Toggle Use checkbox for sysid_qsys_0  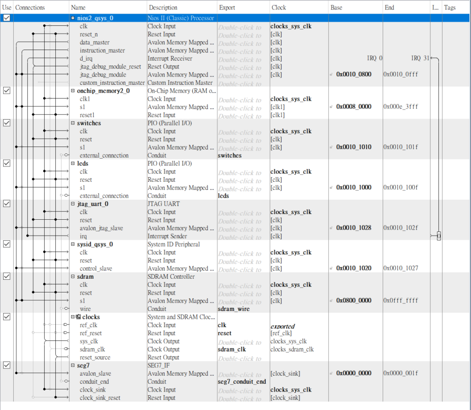point(7,244)
